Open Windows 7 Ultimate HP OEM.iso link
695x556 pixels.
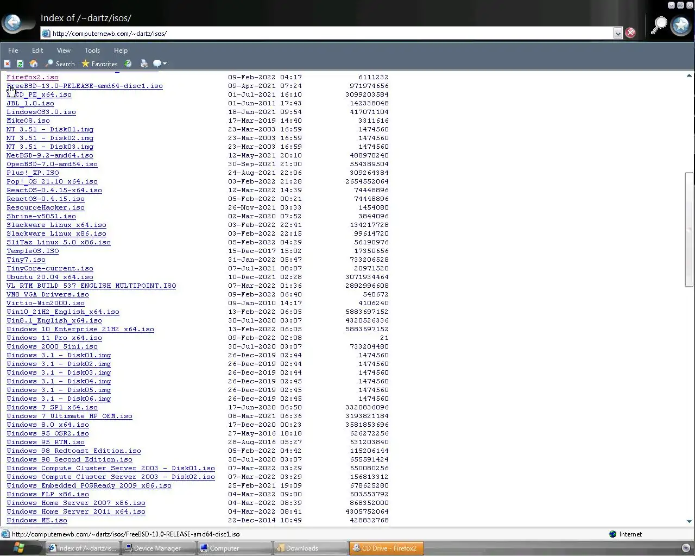pyautogui.click(x=69, y=416)
